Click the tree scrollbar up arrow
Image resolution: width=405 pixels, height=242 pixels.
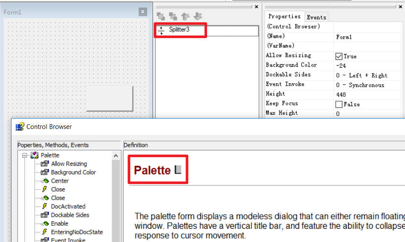[x=116, y=155]
